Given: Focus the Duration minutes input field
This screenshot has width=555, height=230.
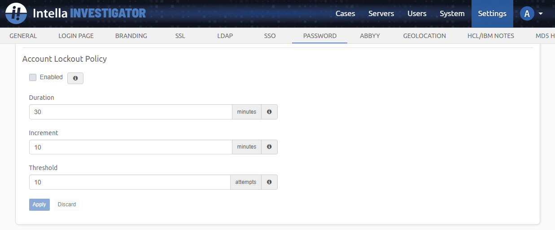Looking at the screenshot, I should (130, 112).
